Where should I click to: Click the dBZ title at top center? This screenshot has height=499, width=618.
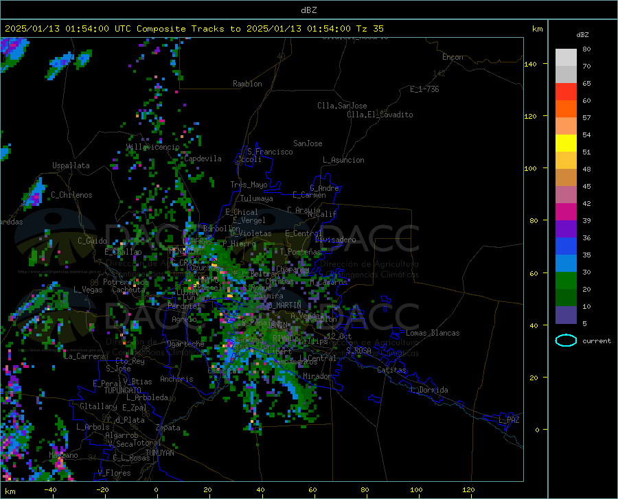pos(308,10)
